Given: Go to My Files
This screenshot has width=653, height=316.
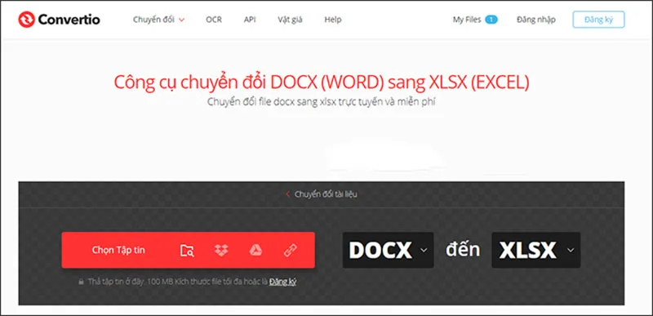Looking at the screenshot, I should click(467, 20).
